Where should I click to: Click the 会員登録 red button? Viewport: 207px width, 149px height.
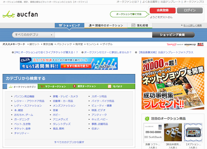163,10
